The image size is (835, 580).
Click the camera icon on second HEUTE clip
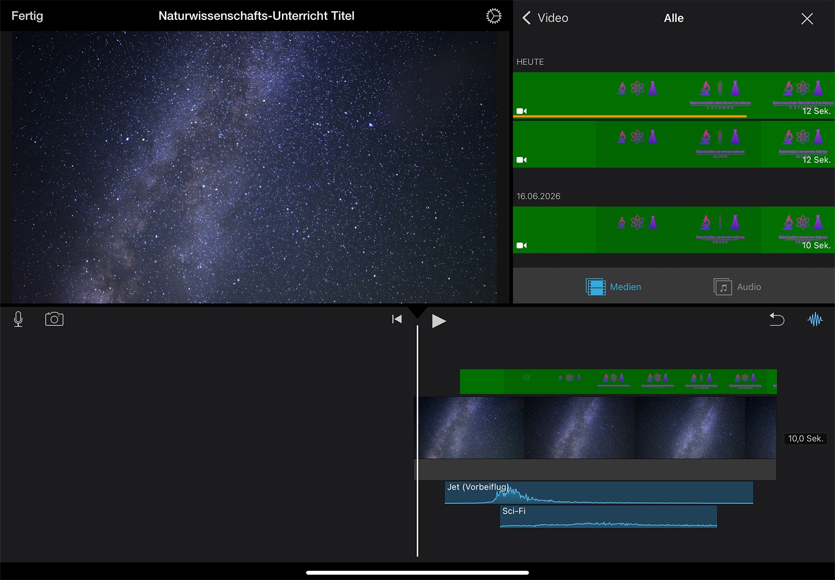pos(521,160)
